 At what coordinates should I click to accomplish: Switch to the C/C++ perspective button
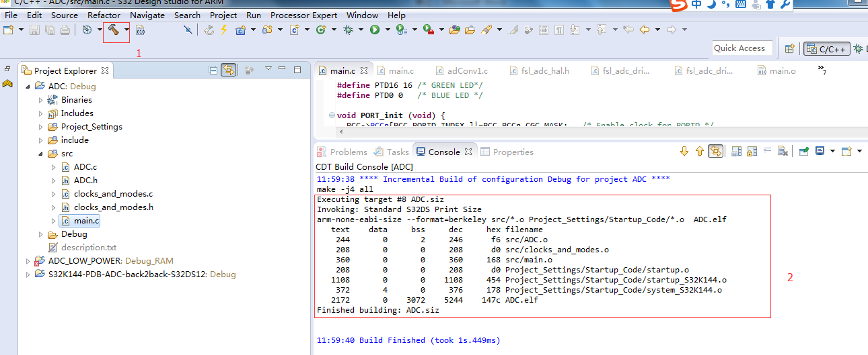827,49
